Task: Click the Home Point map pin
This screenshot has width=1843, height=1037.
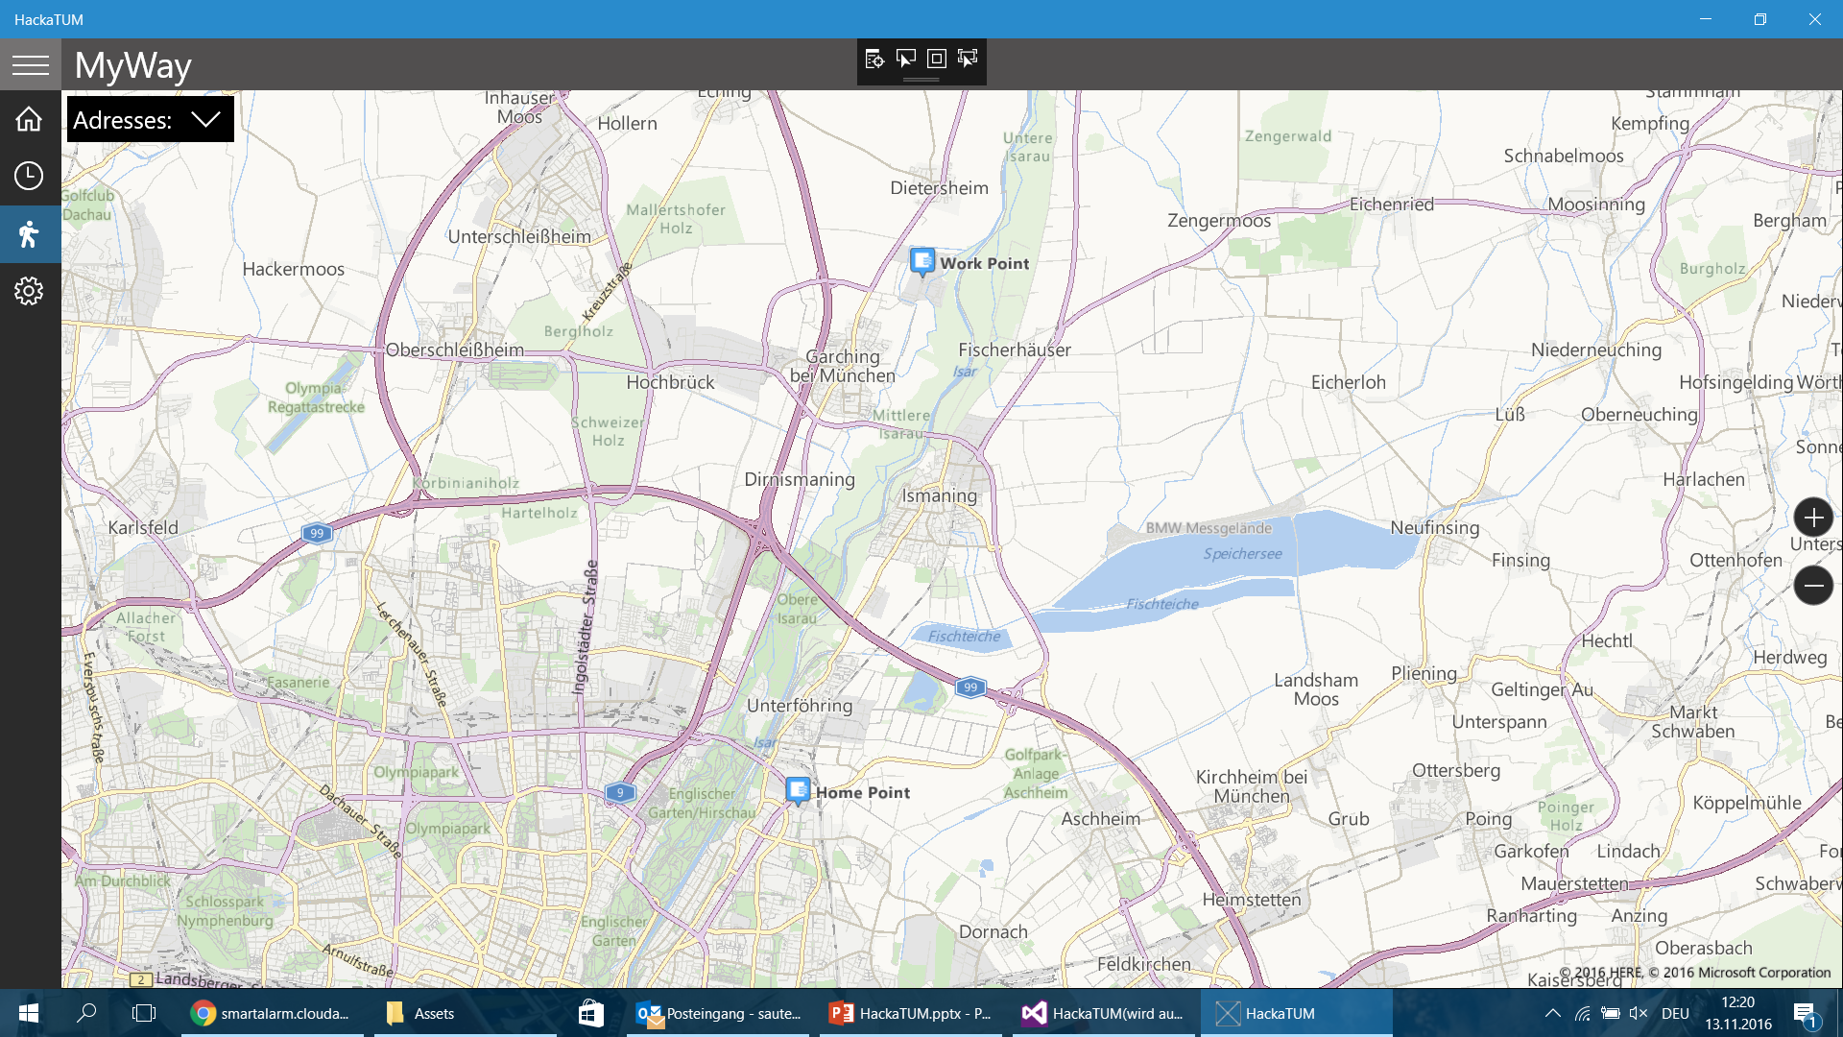Action: point(798,790)
